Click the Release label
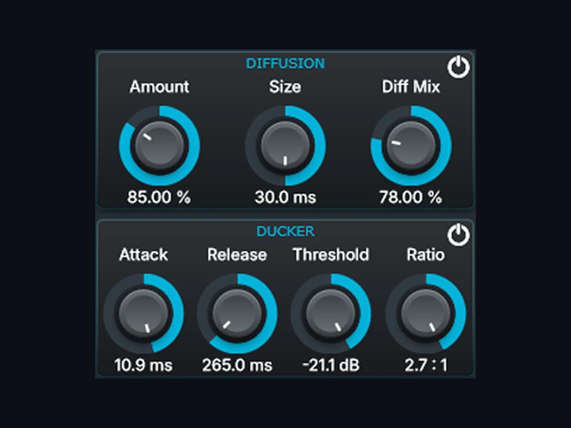571x428 pixels. point(237,255)
